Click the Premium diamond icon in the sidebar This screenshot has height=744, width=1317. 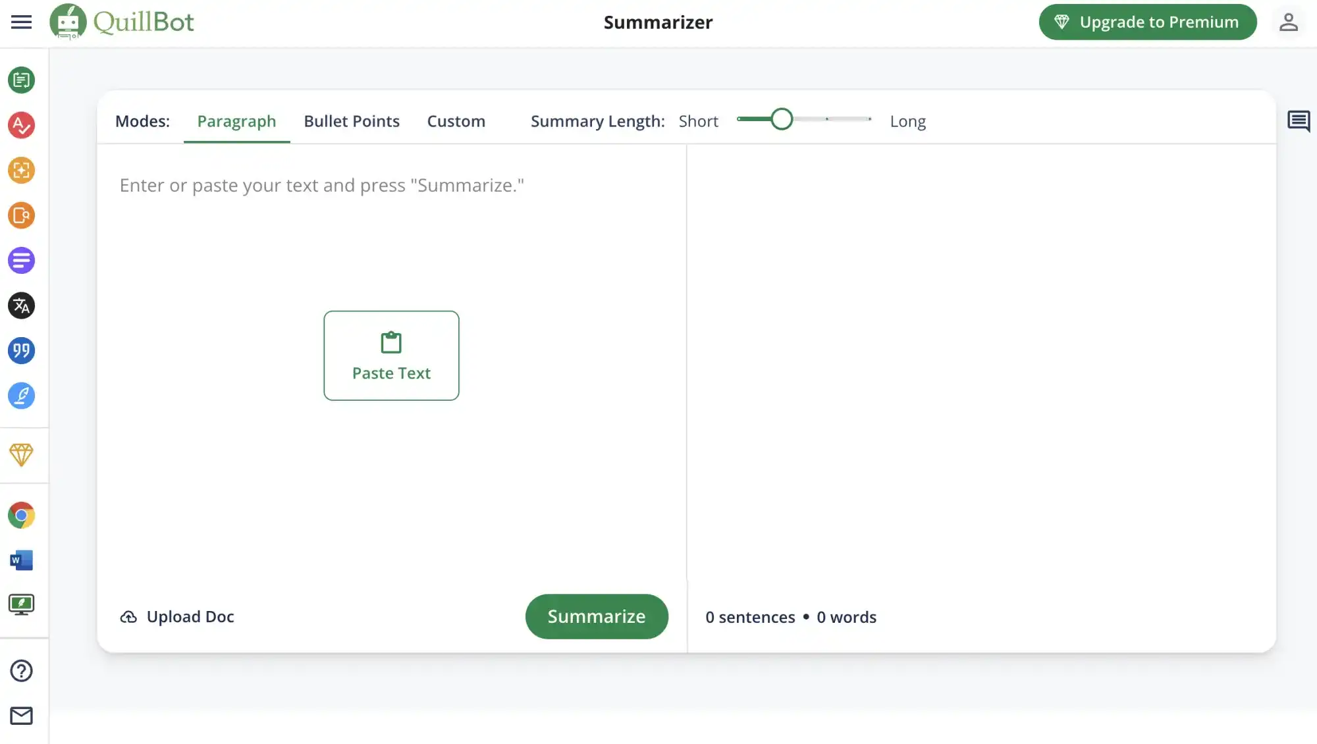tap(22, 454)
